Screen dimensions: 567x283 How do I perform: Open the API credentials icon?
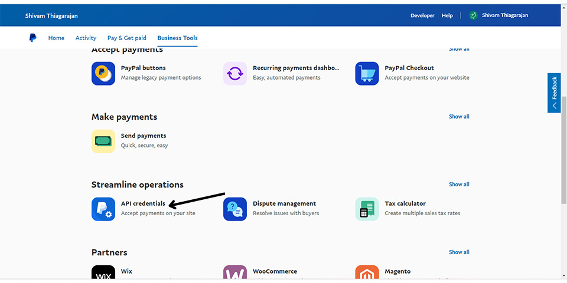click(103, 209)
